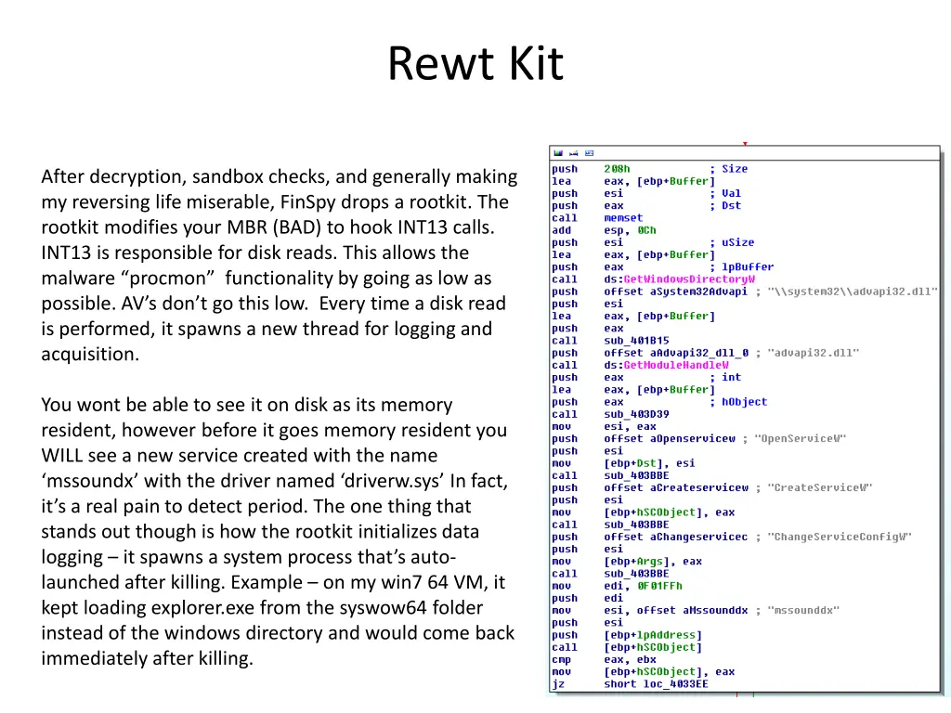Viewport: 951px width, 713px height.
Task: Click '; Val' comment
Action: [724, 193]
